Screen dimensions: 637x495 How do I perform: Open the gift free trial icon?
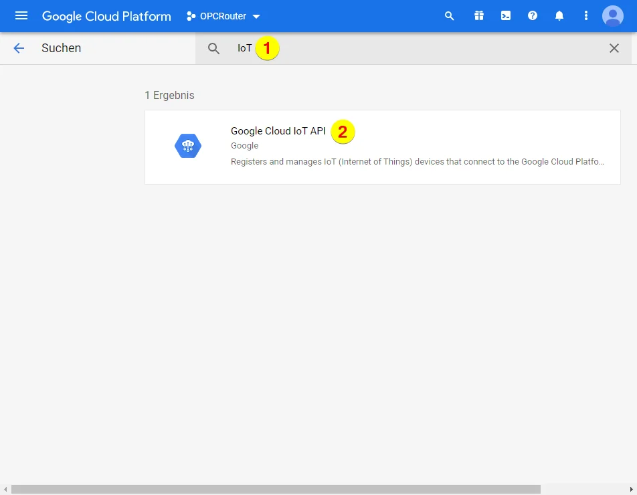click(479, 16)
